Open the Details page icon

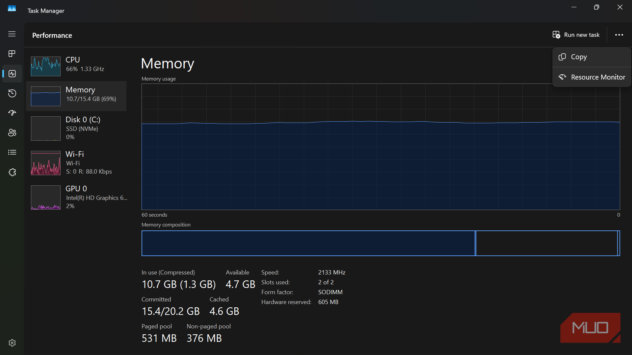(x=12, y=152)
